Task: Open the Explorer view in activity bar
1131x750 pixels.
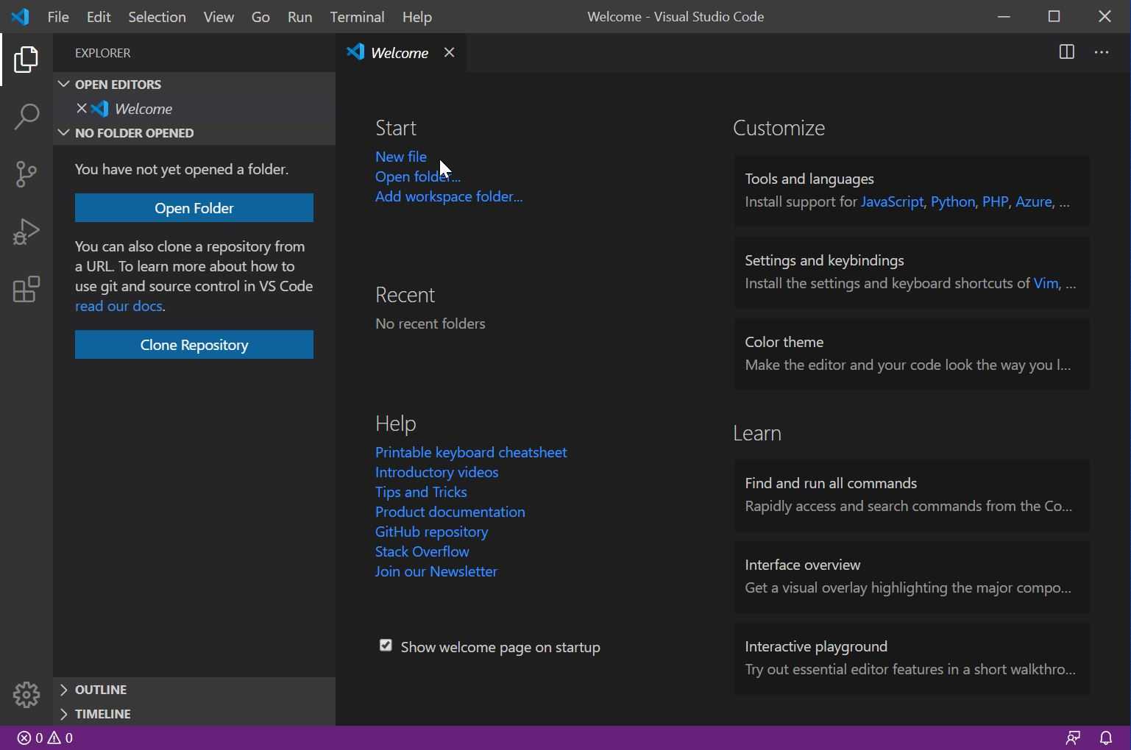Action: pyautogui.click(x=26, y=60)
